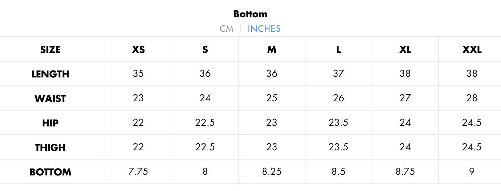Click the THIGH row label
Image resolution: width=501 pixels, height=191 pixels.
50,148
